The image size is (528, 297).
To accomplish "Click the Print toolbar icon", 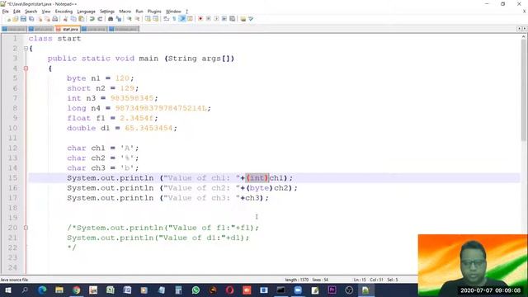I will pyautogui.click(x=55, y=19).
